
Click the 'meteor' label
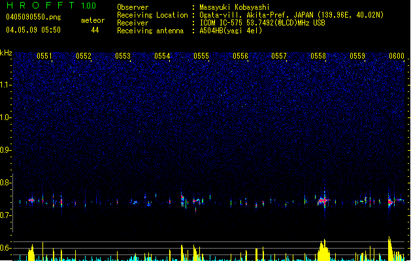point(93,20)
